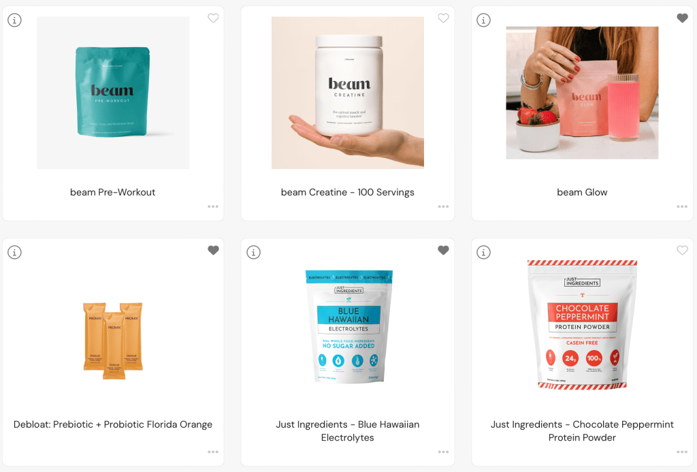Show info for Blue Hawaiian Electrolytes card
This screenshot has width=697, height=472.
click(253, 252)
